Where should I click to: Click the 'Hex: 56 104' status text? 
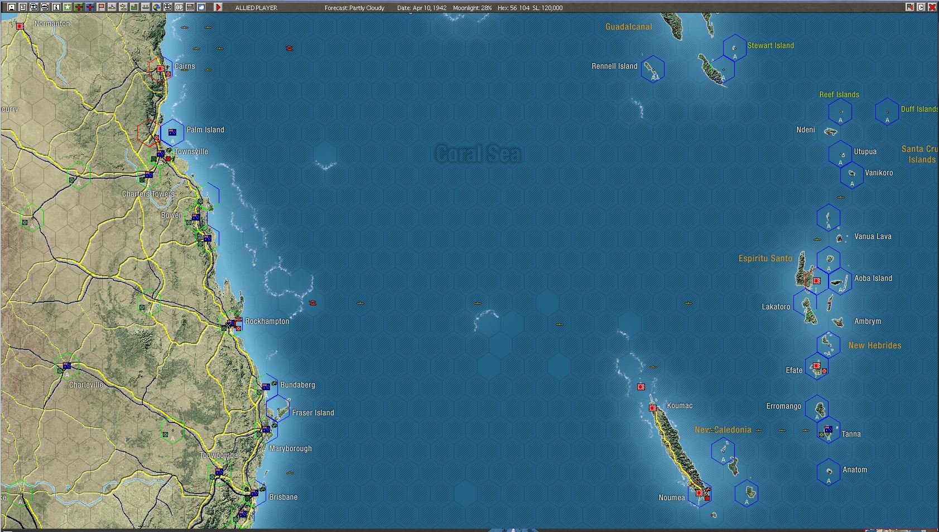[513, 8]
